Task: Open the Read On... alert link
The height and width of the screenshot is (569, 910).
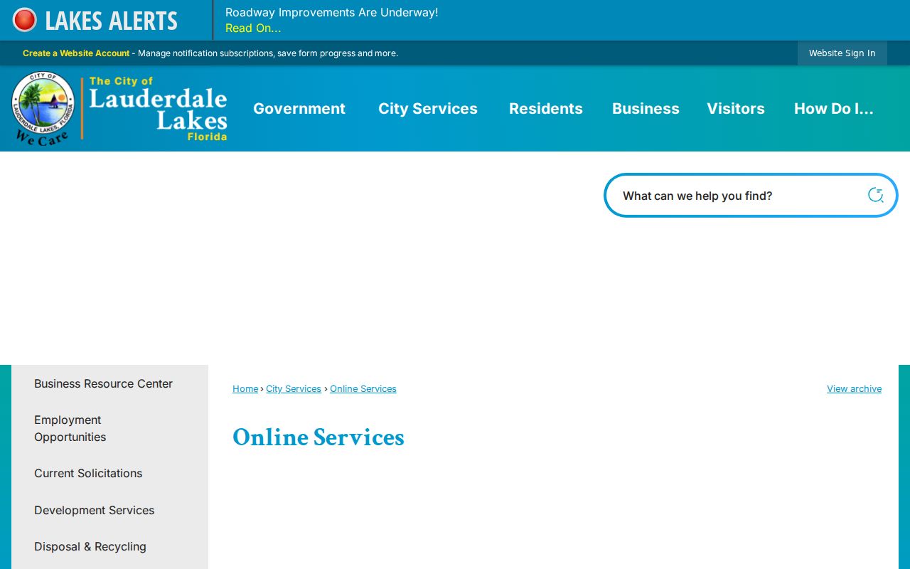Action: [x=253, y=28]
